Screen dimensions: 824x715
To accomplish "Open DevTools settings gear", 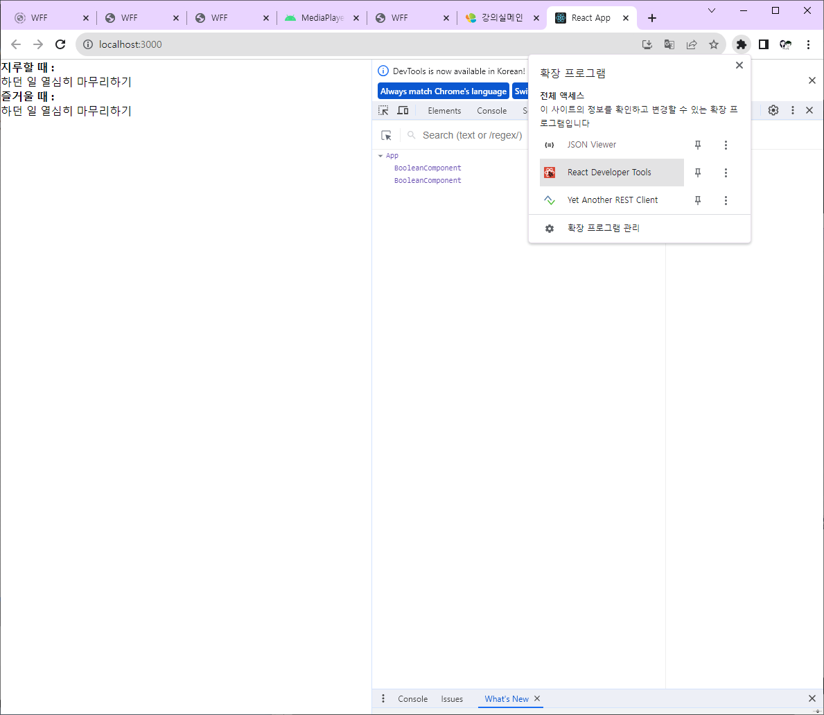I will point(773,110).
